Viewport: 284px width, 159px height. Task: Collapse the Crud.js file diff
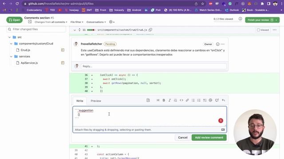tap(75, 30)
